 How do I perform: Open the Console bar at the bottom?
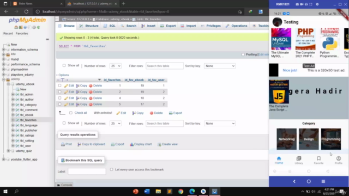click(65, 185)
